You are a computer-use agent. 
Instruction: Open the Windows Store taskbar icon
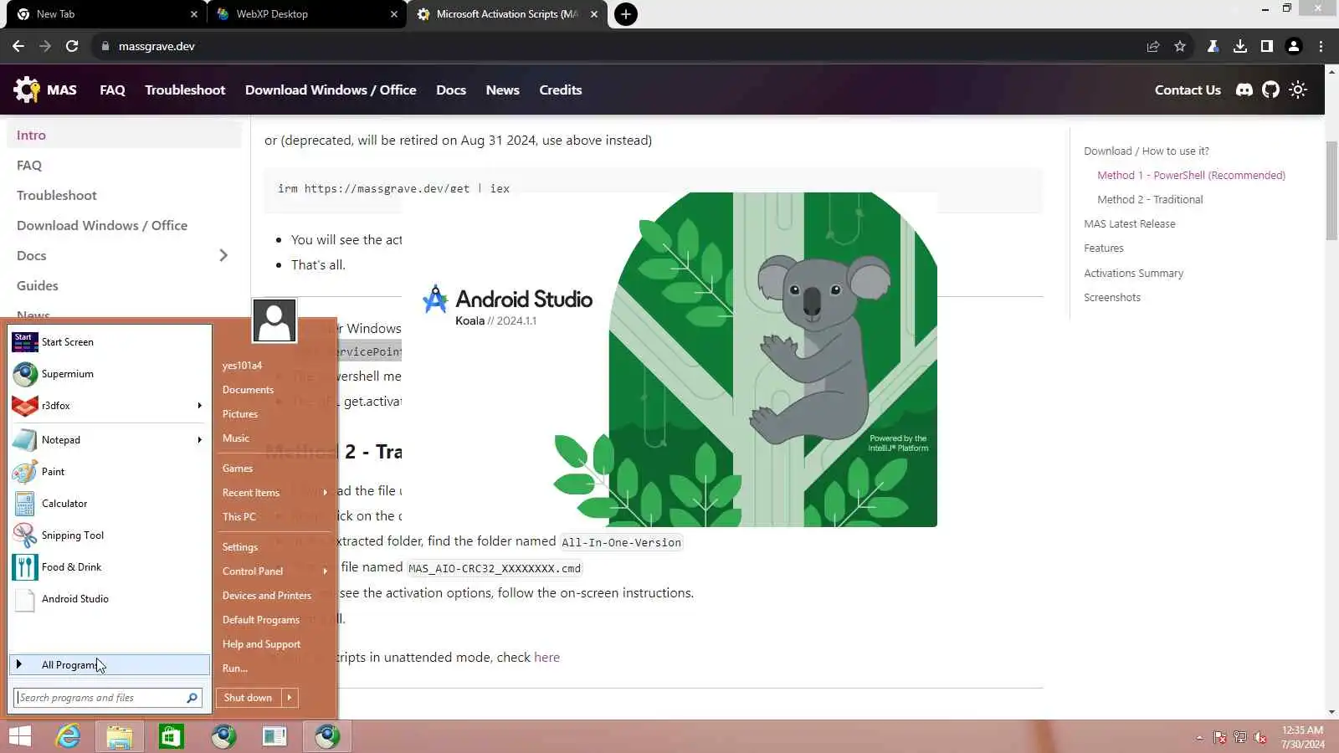(x=172, y=736)
